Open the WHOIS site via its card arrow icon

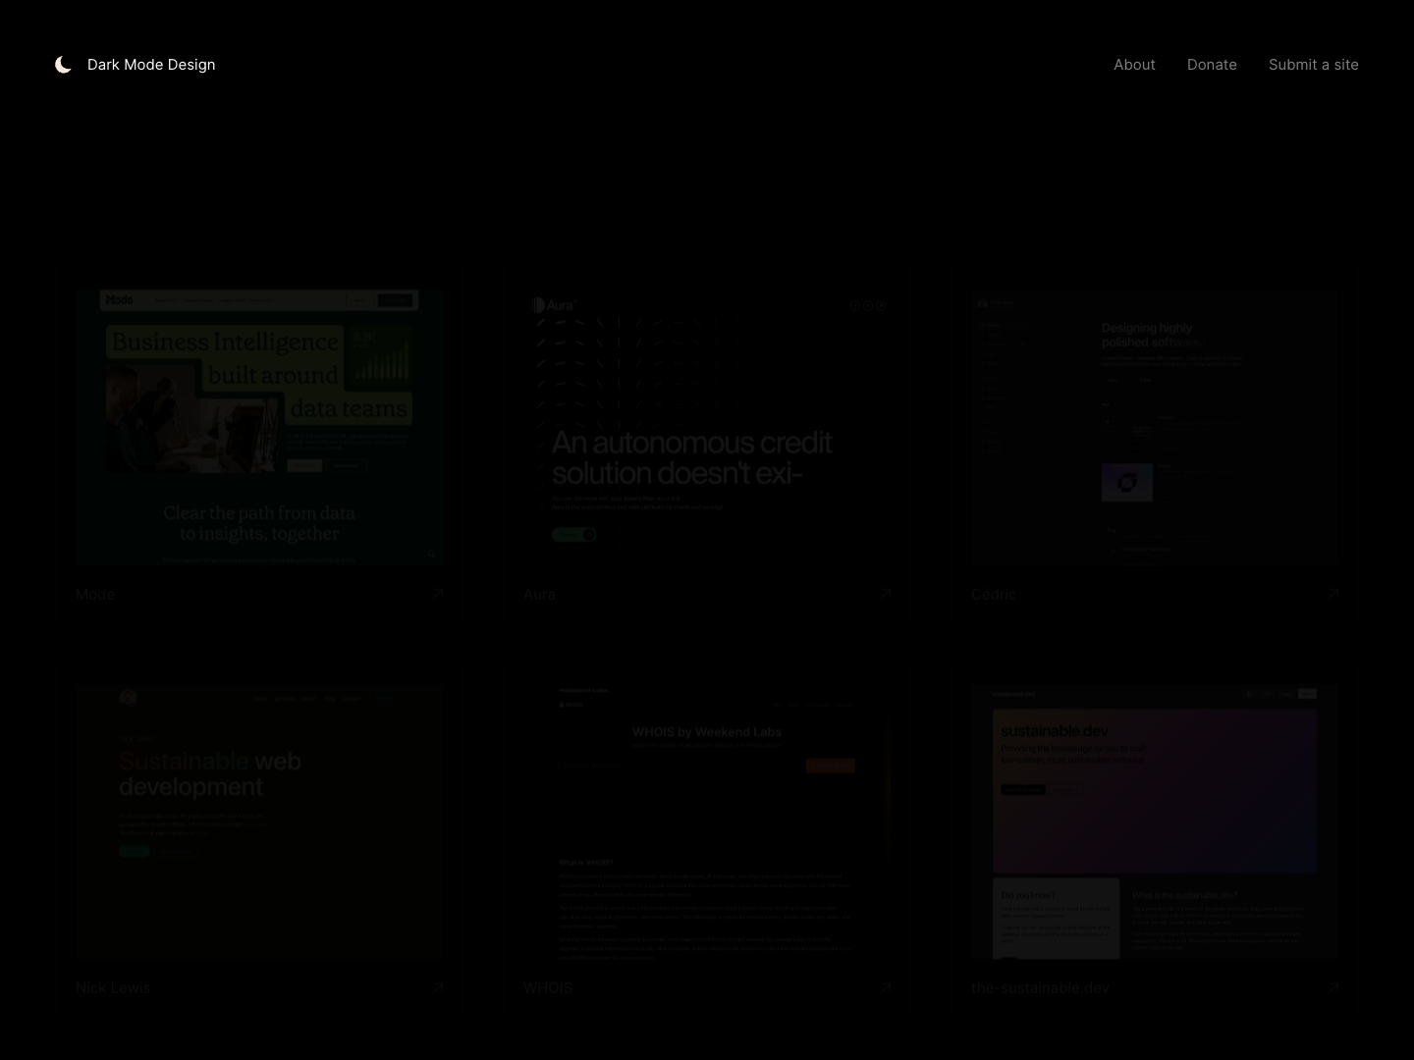tap(885, 987)
